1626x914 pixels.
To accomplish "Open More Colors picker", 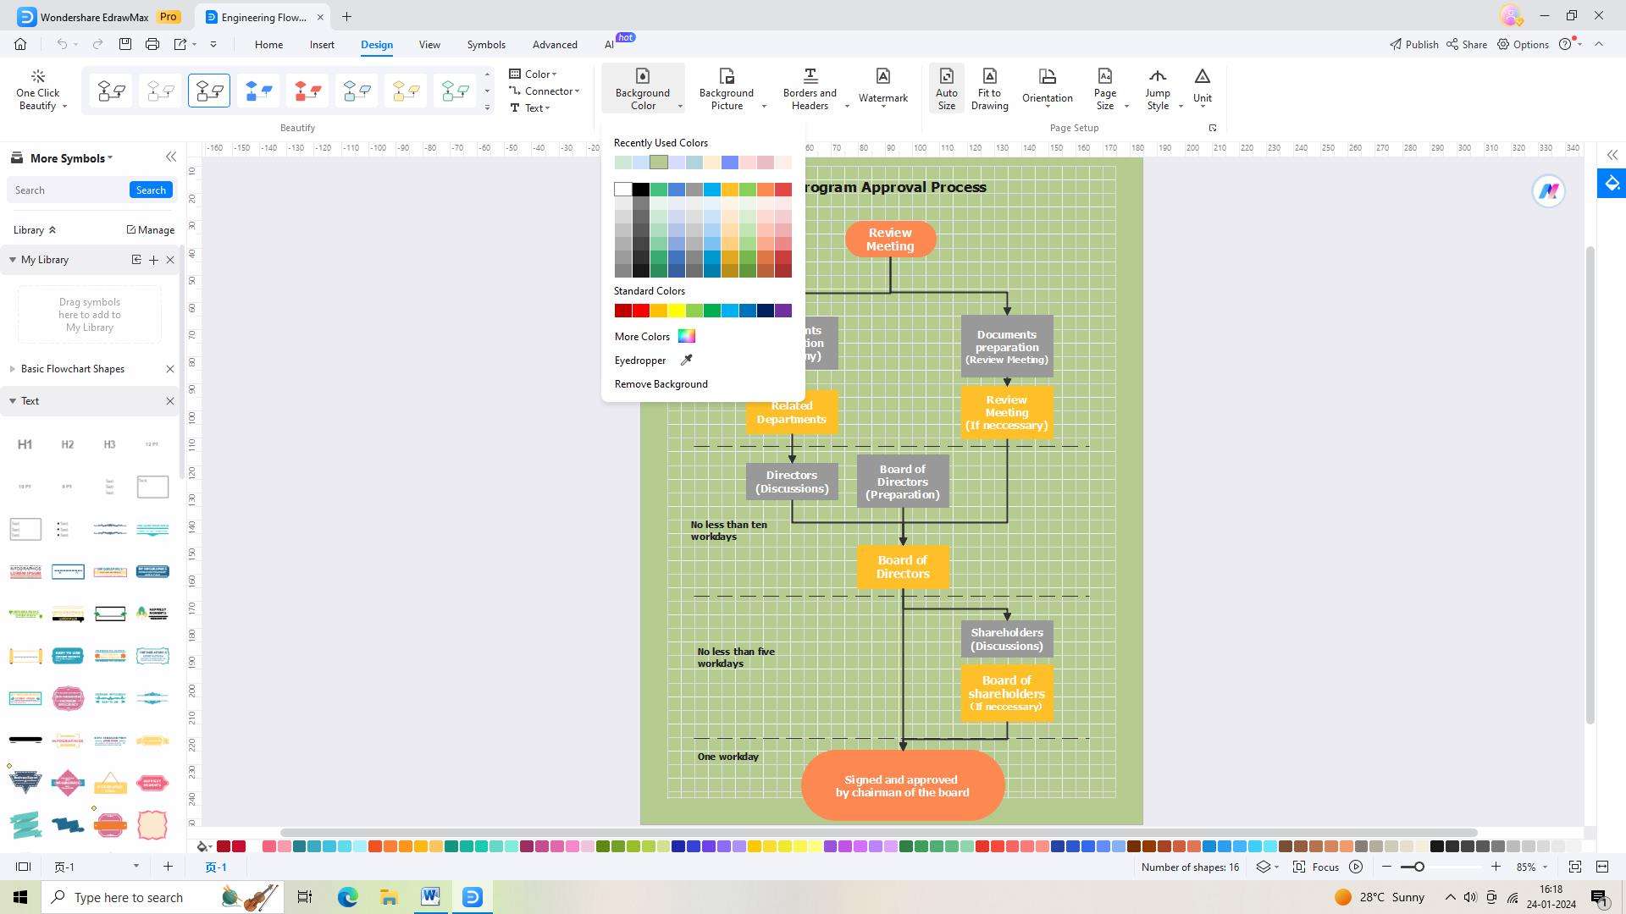I will tap(654, 337).
